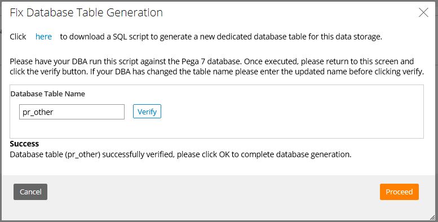Viewport: 438px width, 222px height.
Task: Click the 'Database Table Name' label
Action: point(48,94)
